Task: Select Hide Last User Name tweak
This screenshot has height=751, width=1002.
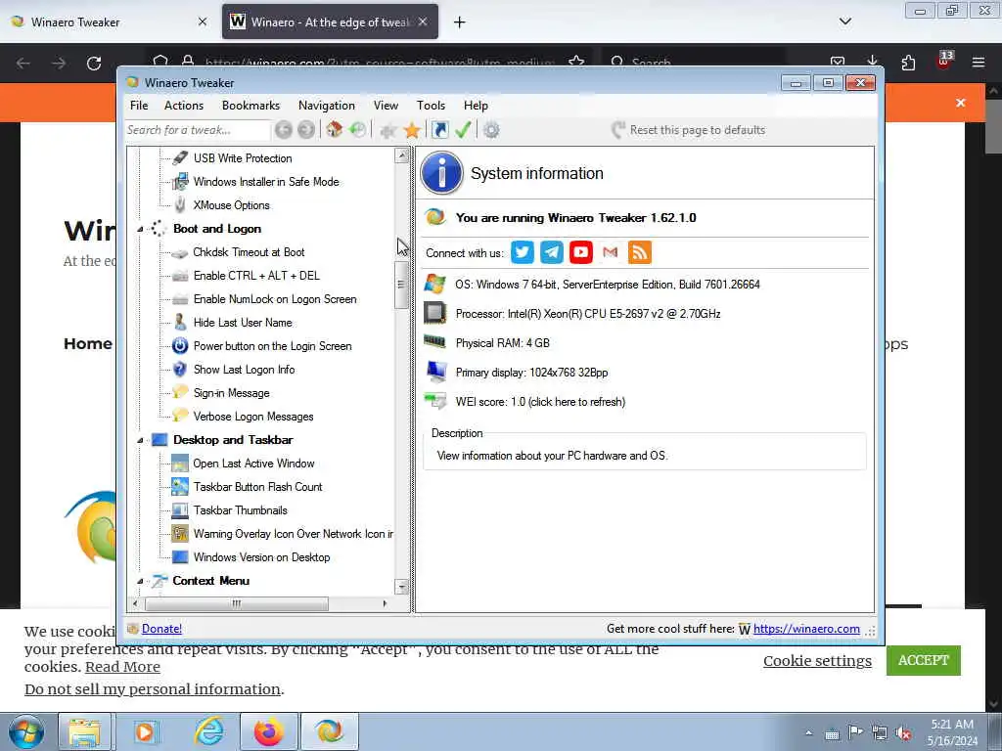Action: (243, 323)
